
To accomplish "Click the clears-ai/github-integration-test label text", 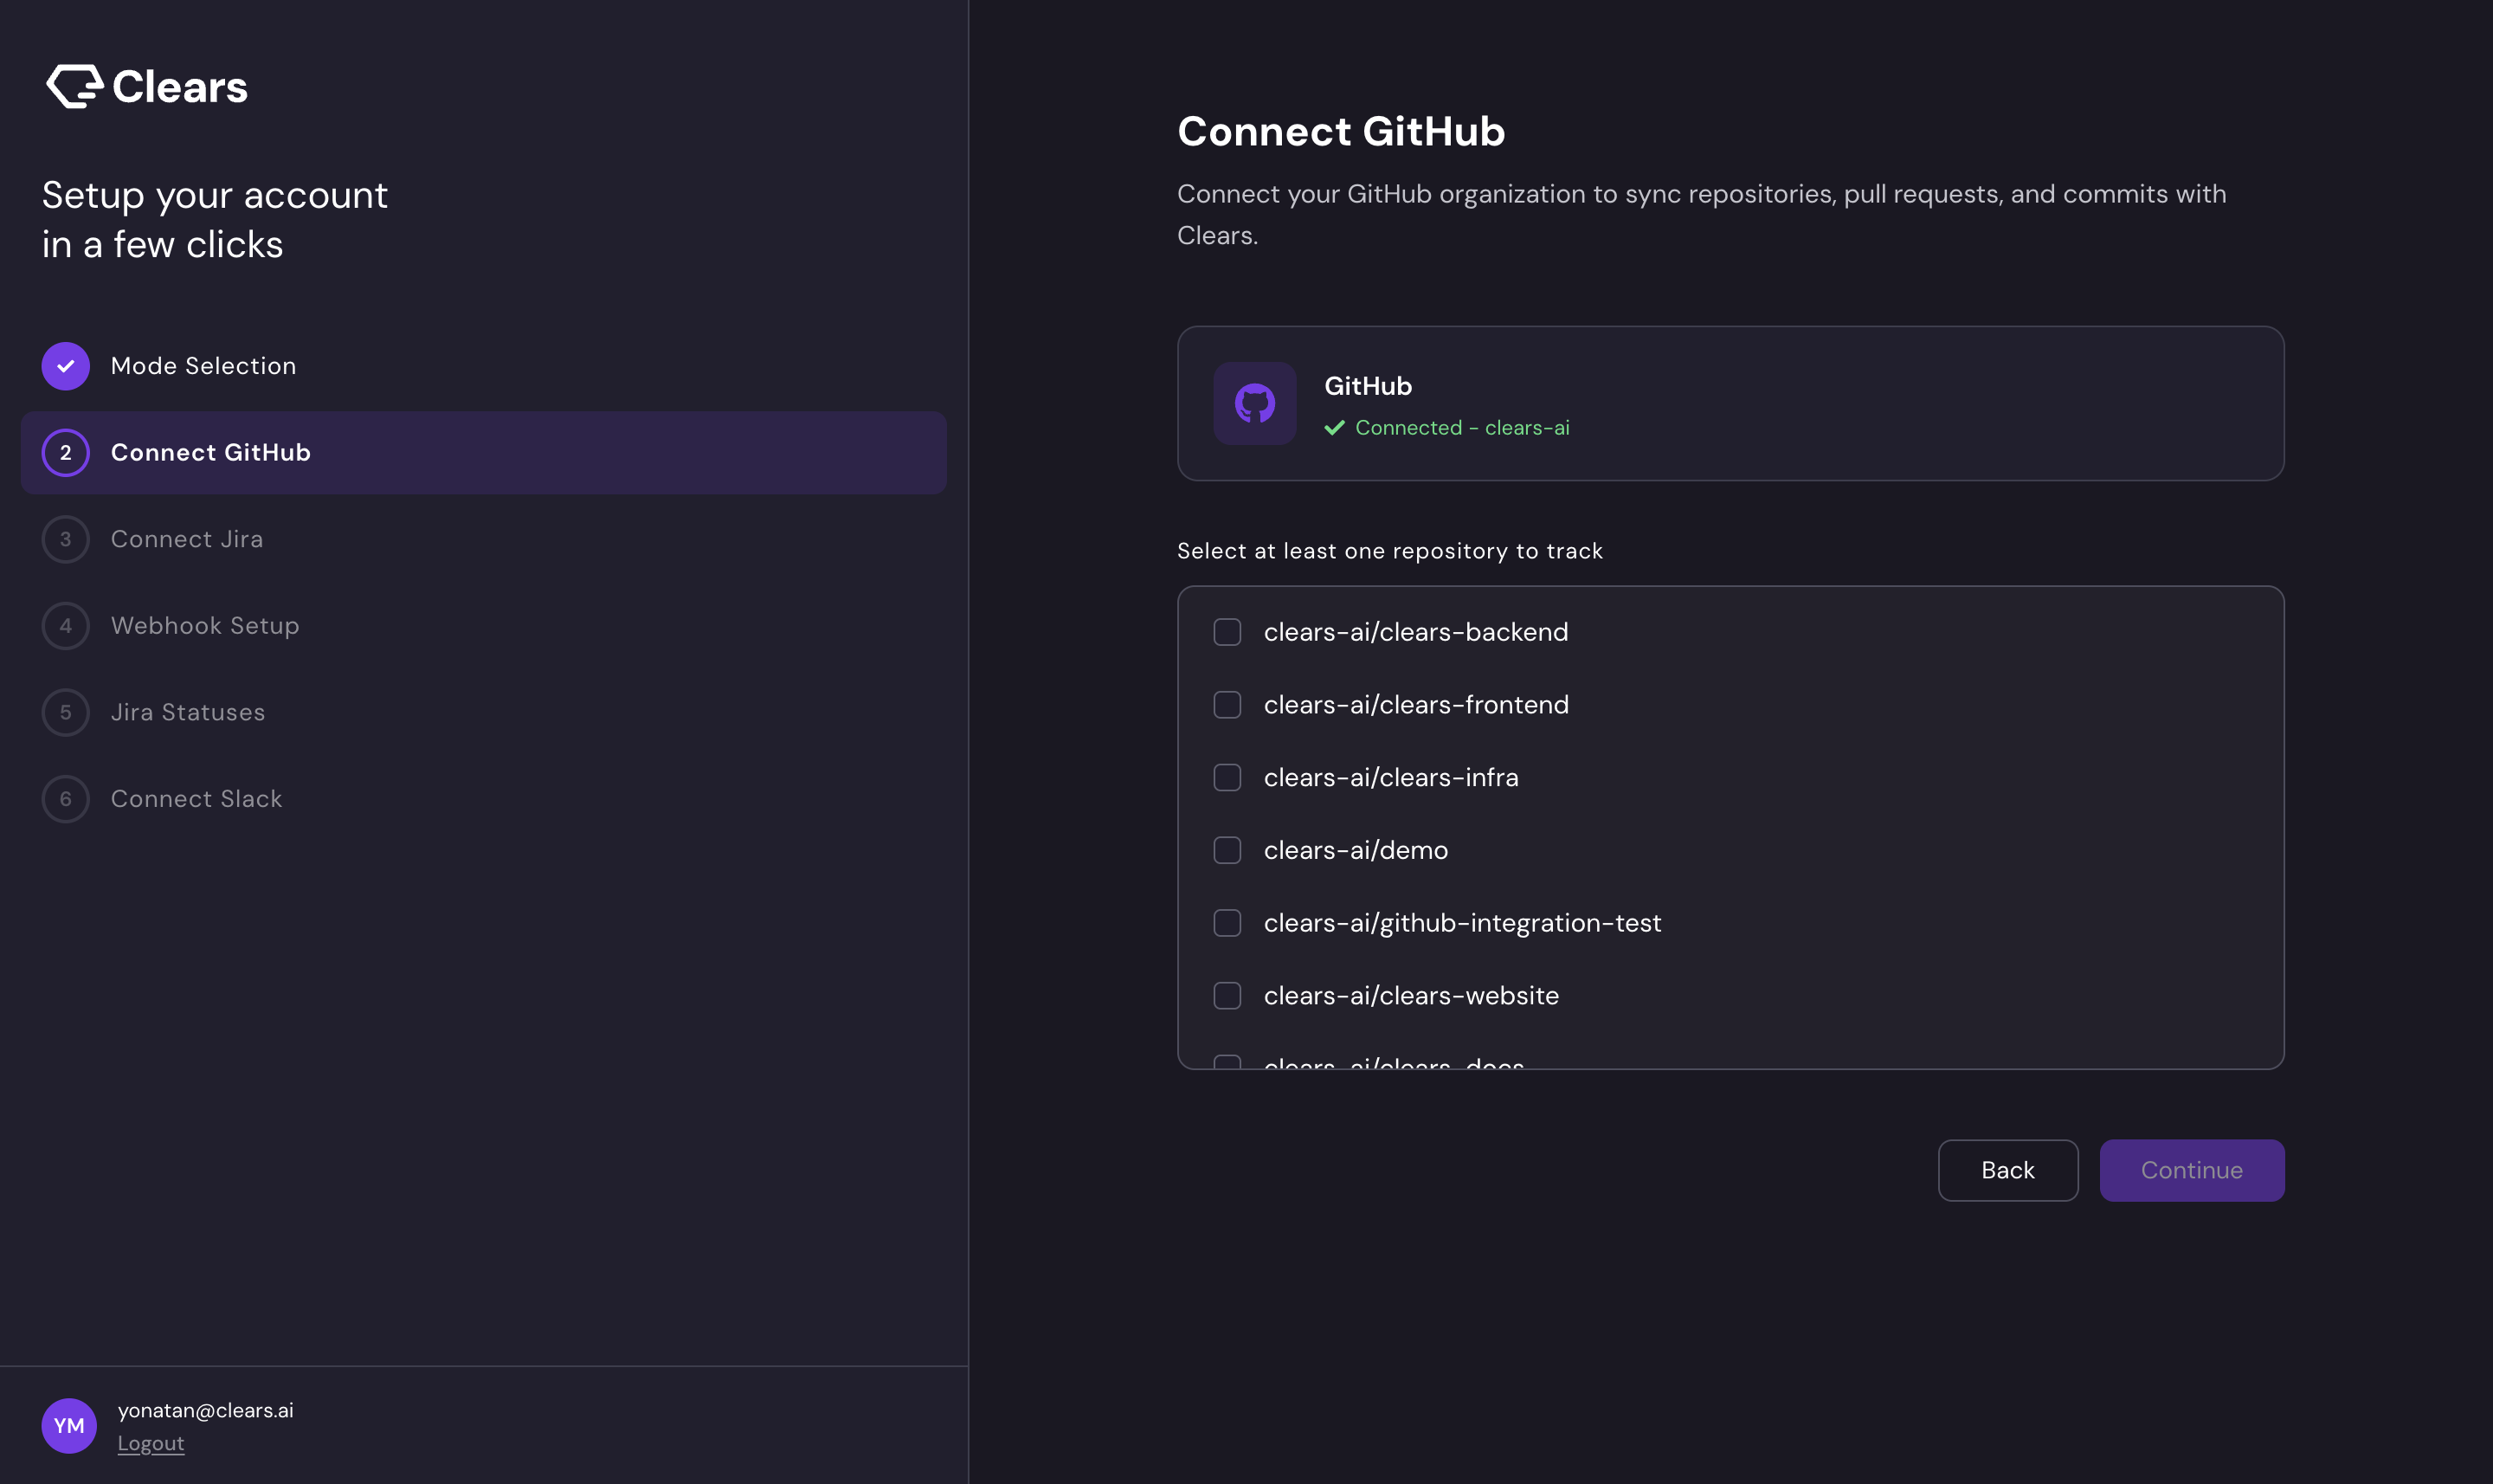I will point(1464,923).
